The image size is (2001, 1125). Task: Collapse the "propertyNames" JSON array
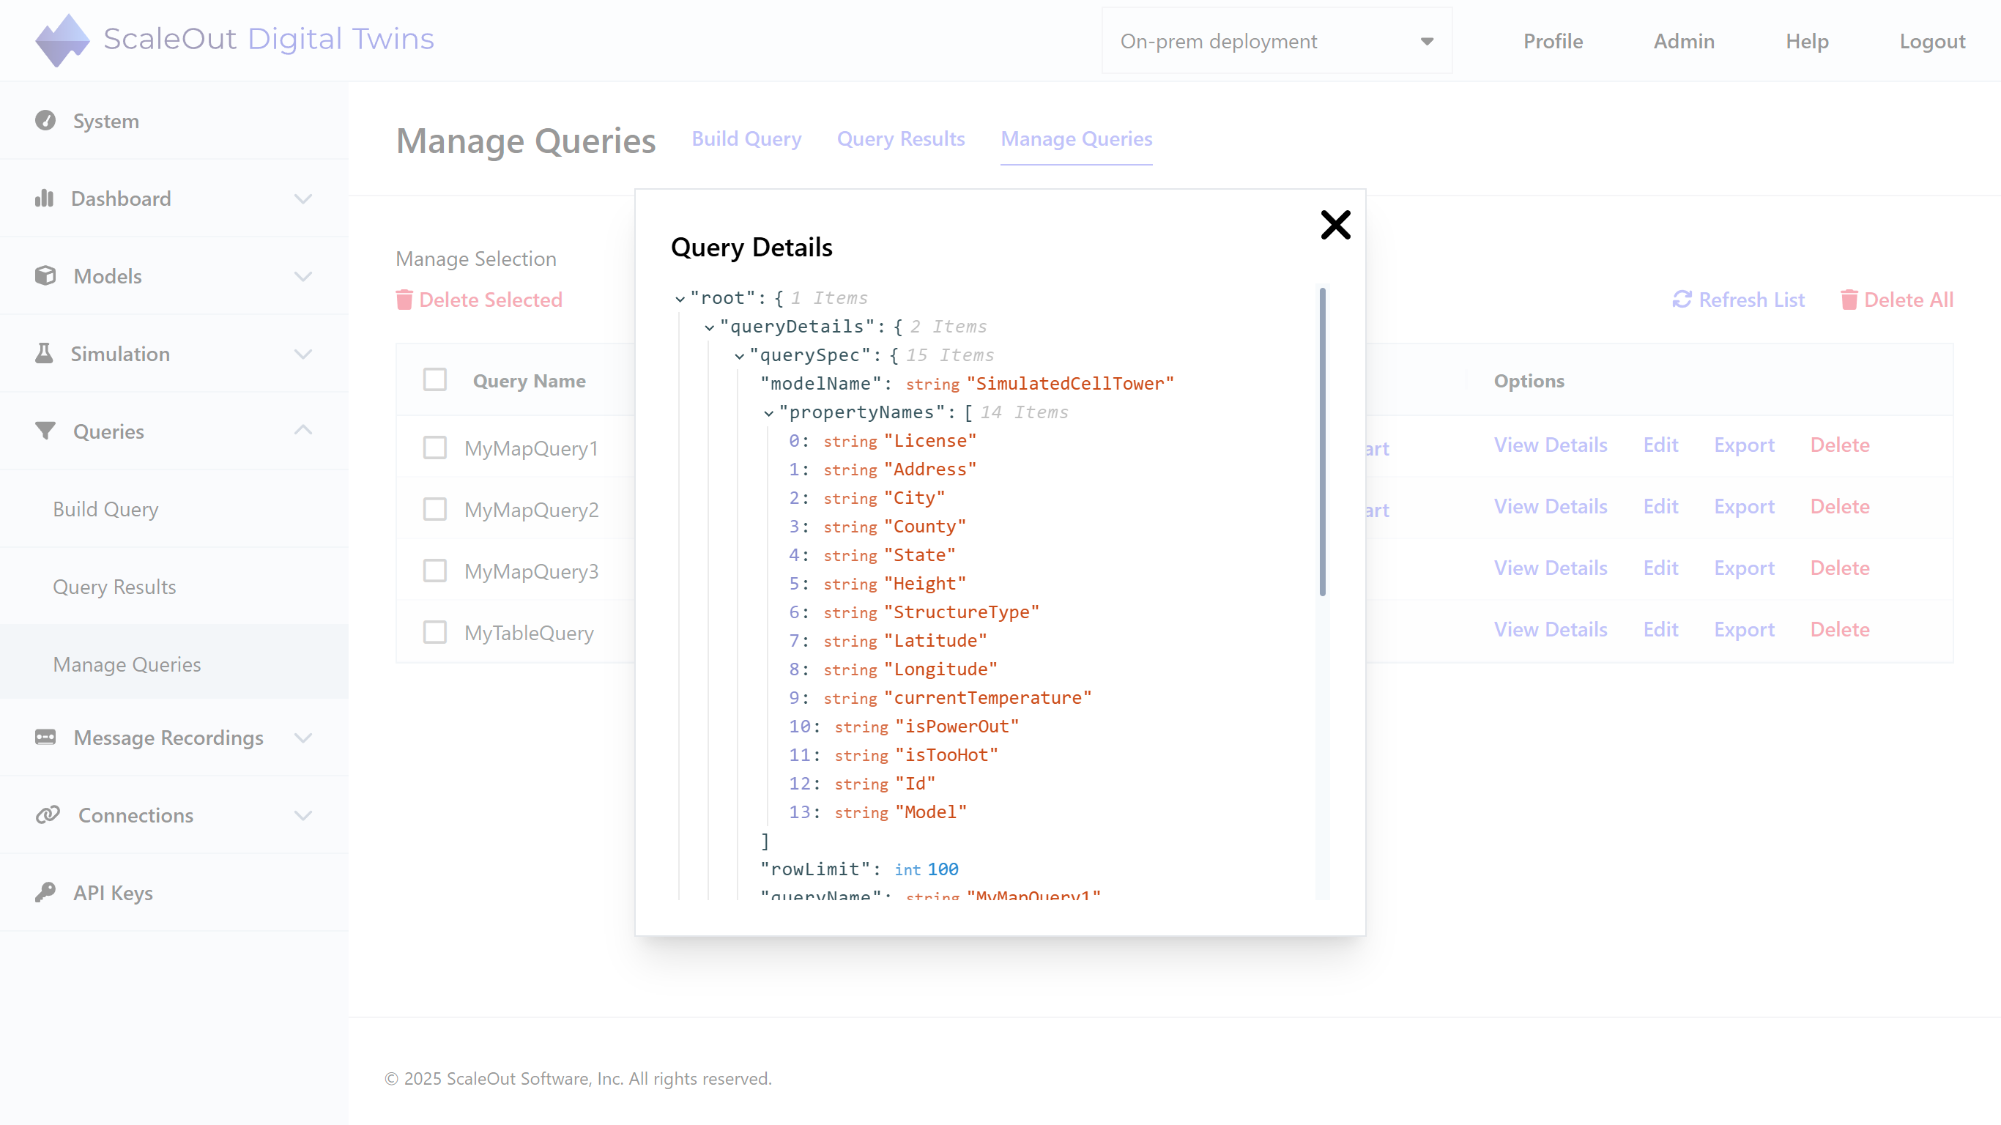[769, 413]
